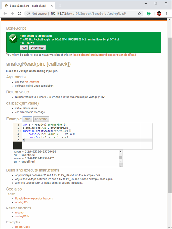Click line number 6 in gutter

[x=18, y=140]
